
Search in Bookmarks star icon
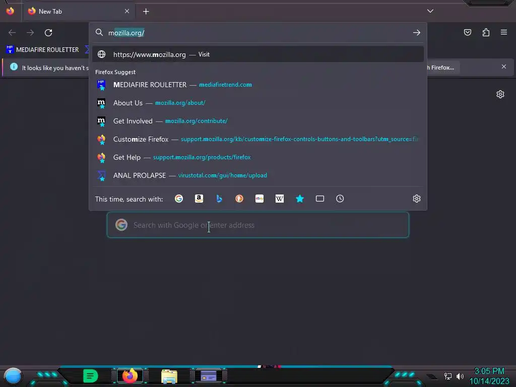[300, 199]
